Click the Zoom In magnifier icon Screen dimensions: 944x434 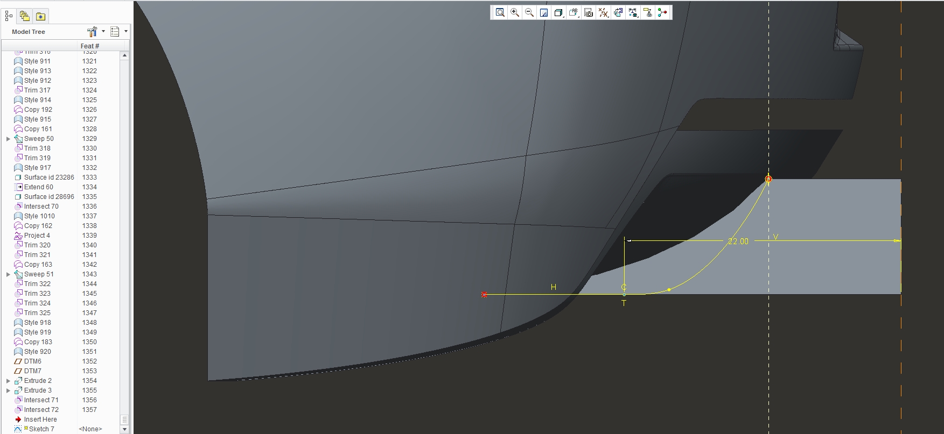[x=515, y=13]
